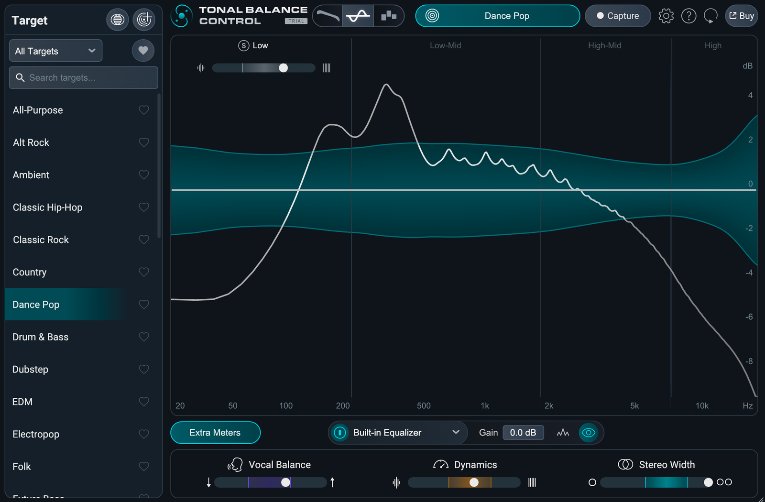
Task: Select the Classic Hip-Hop target
Action: pos(47,207)
